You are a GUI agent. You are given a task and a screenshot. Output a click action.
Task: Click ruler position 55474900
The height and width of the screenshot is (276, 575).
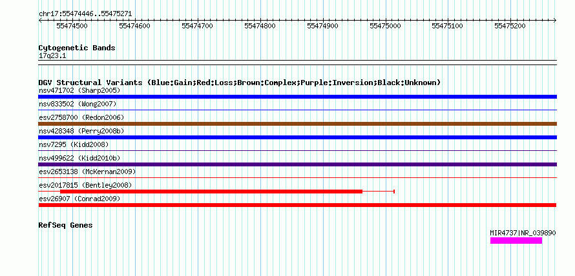[x=322, y=26]
